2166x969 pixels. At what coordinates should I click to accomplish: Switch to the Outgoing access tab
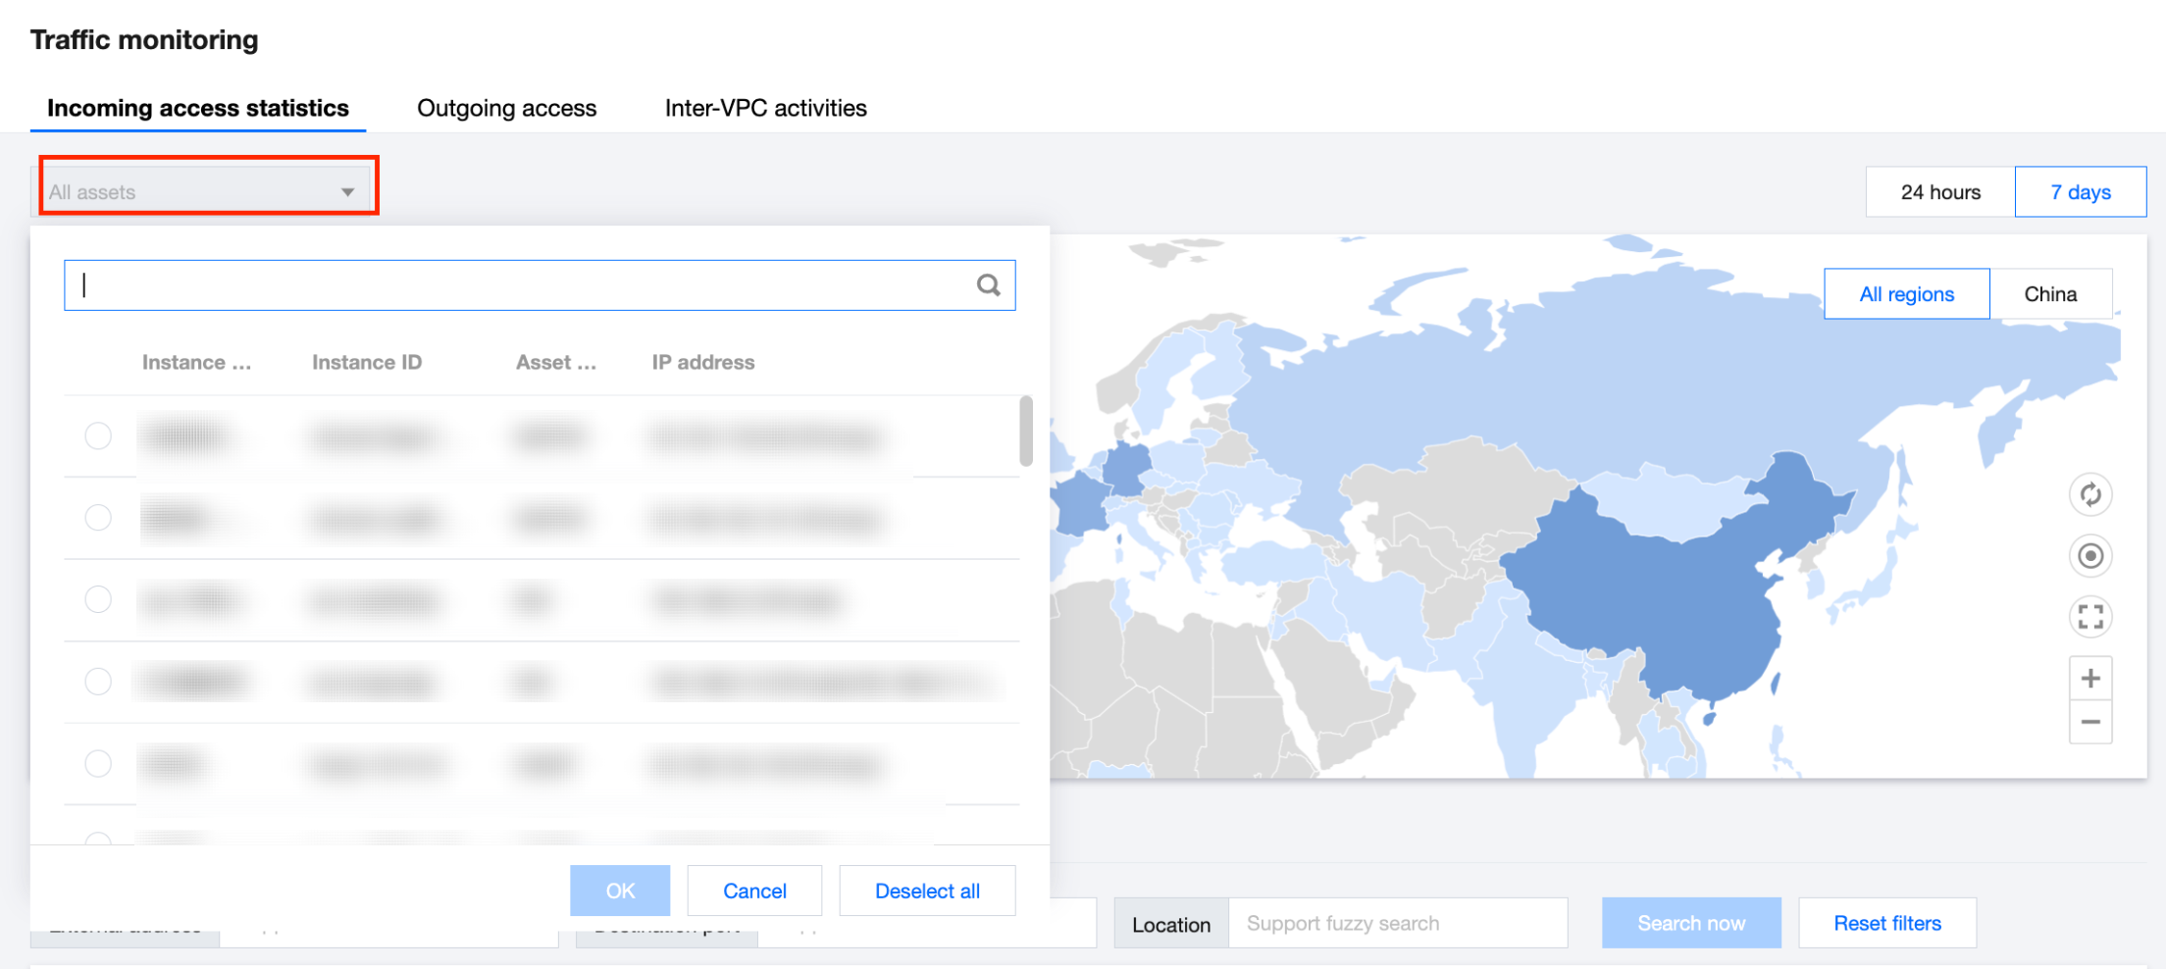point(506,108)
